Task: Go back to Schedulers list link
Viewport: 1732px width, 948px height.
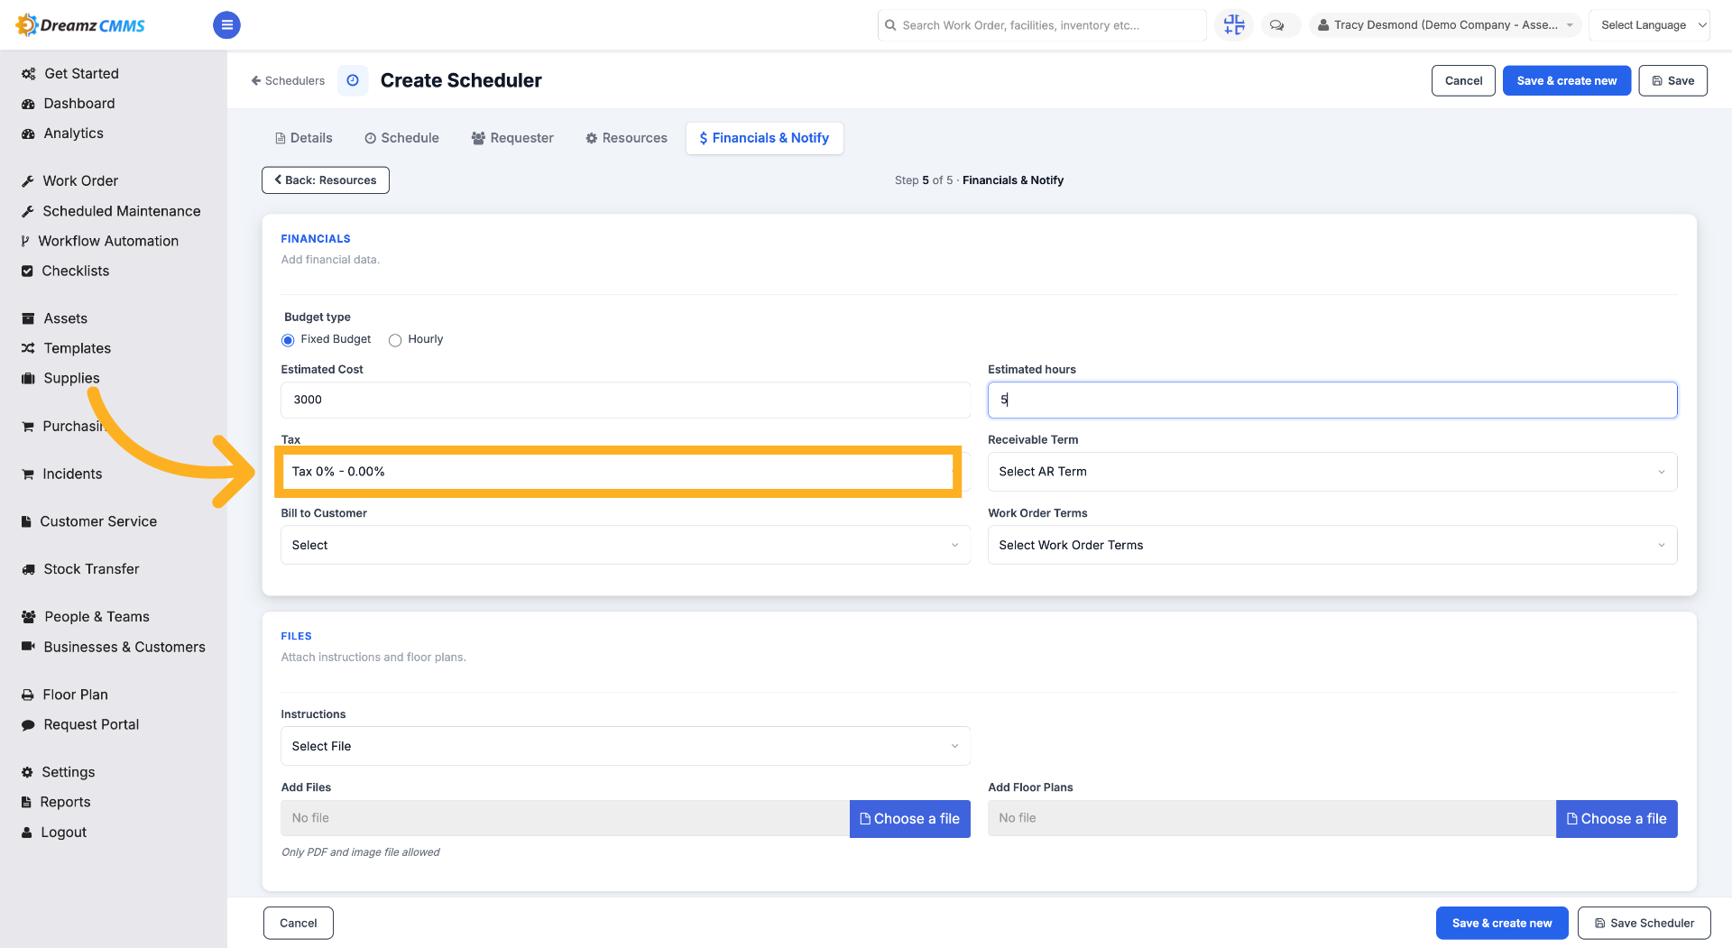Action: 288,80
